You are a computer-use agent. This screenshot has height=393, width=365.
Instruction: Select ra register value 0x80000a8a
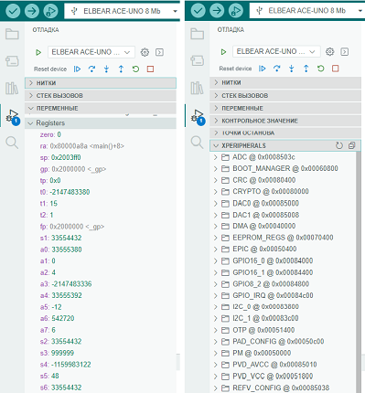tap(87, 146)
